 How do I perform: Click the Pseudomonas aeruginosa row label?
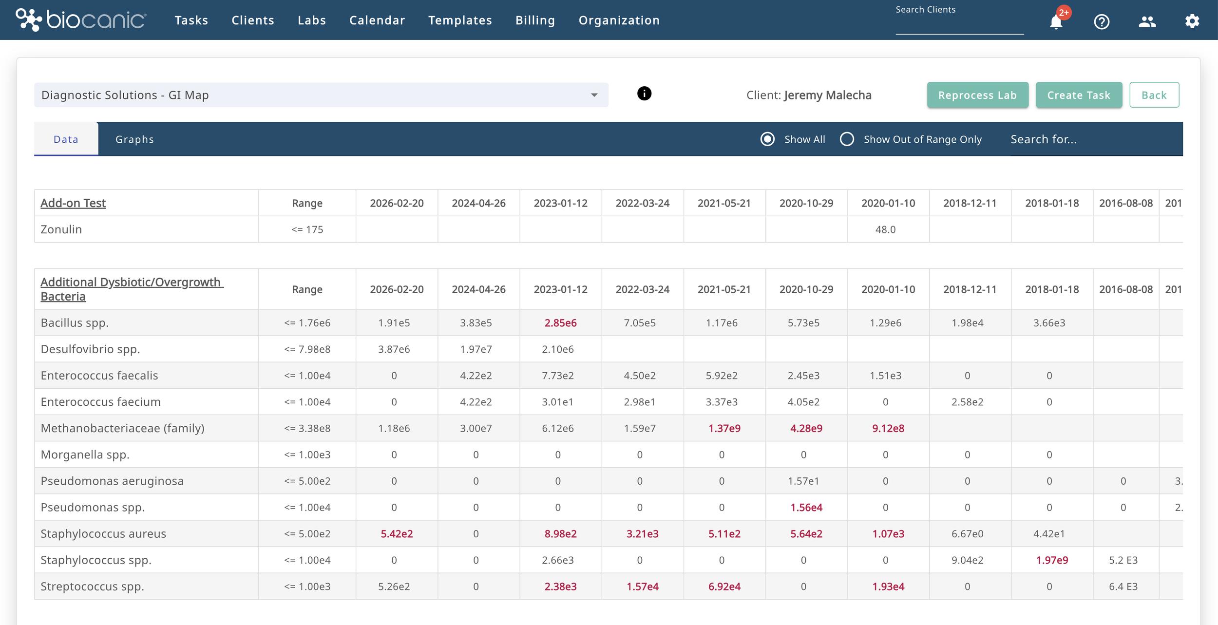[x=112, y=481]
